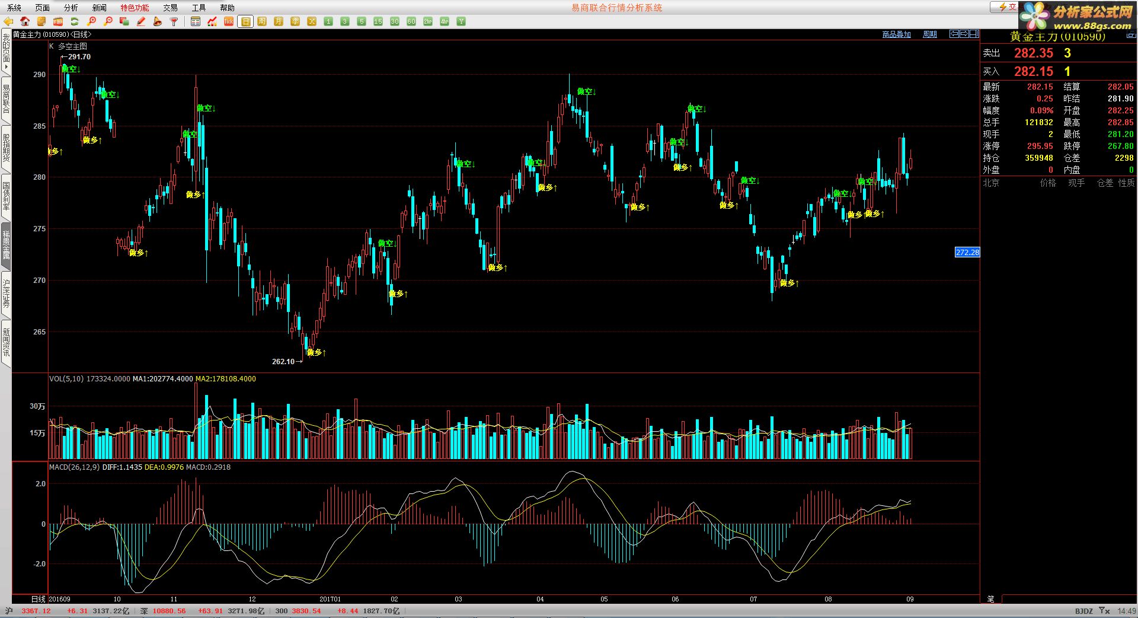Open the 新闻 menu
Screen dimensions: 1138x618
pos(99,8)
